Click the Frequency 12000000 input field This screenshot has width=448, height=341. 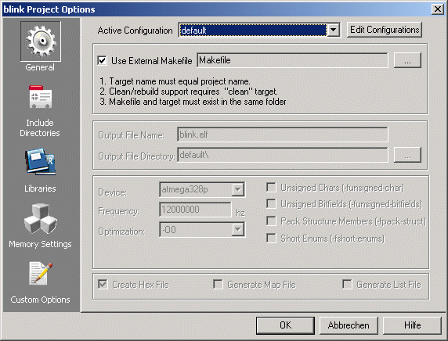(x=195, y=210)
